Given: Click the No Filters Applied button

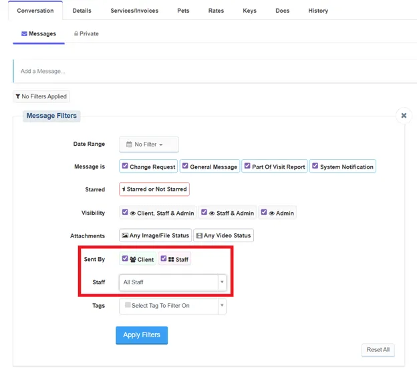Looking at the screenshot, I should click(41, 96).
